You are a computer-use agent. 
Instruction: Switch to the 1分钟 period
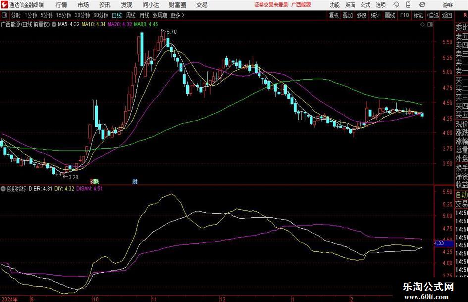pos(30,15)
